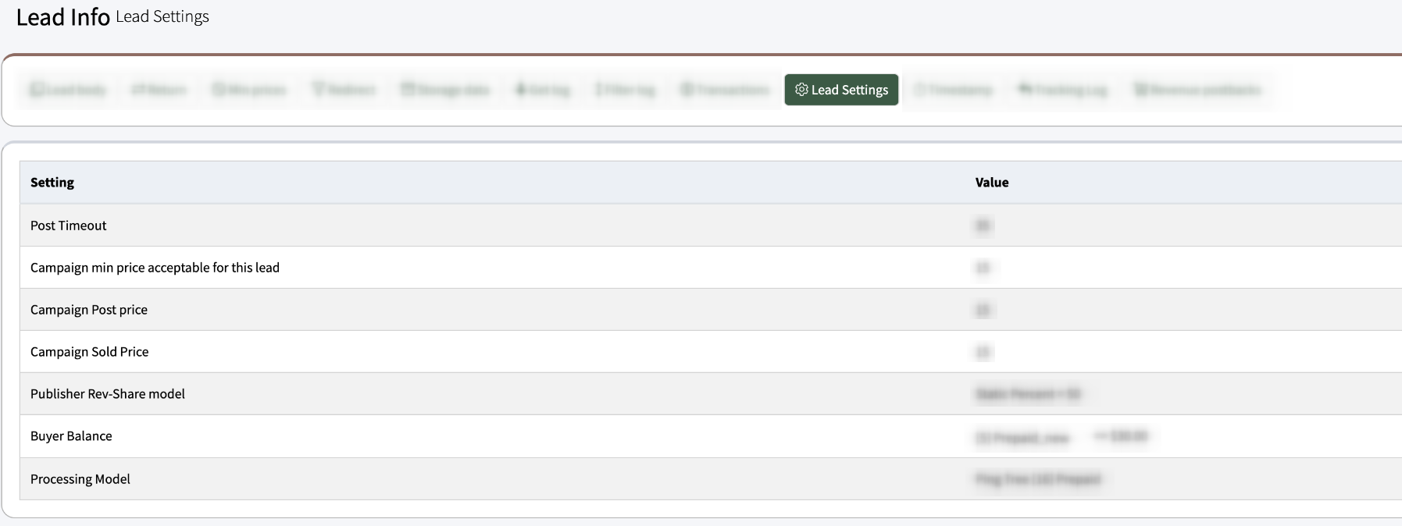Click the Redirect tab funnel icon
The image size is (1402, 526).
(318, 90)
